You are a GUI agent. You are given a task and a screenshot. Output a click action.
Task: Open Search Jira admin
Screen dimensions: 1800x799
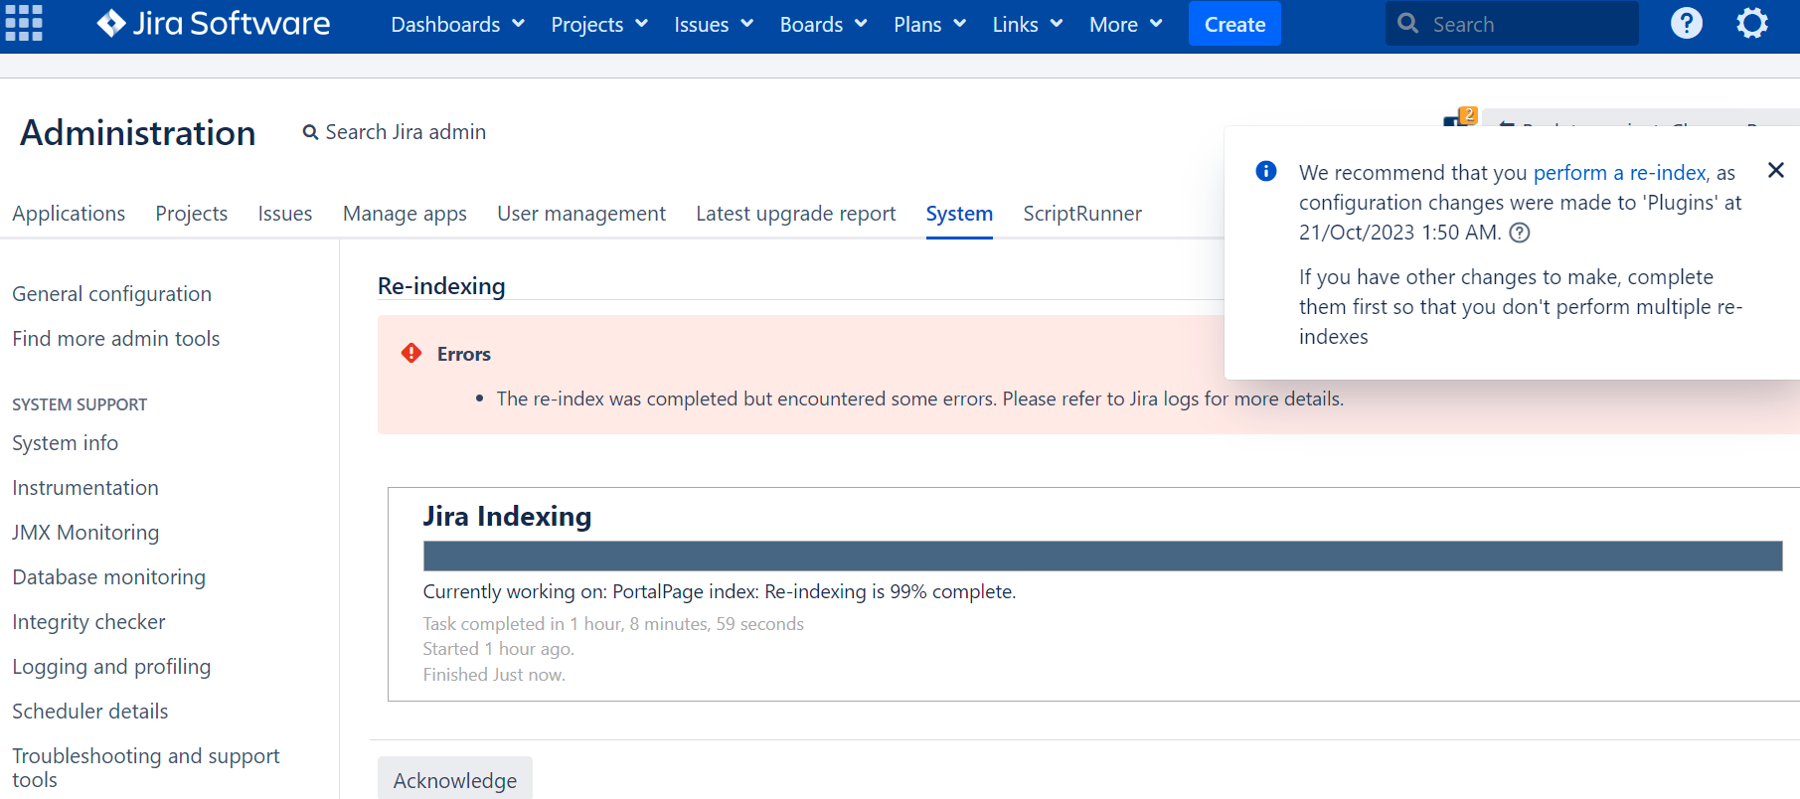point(395,132)
